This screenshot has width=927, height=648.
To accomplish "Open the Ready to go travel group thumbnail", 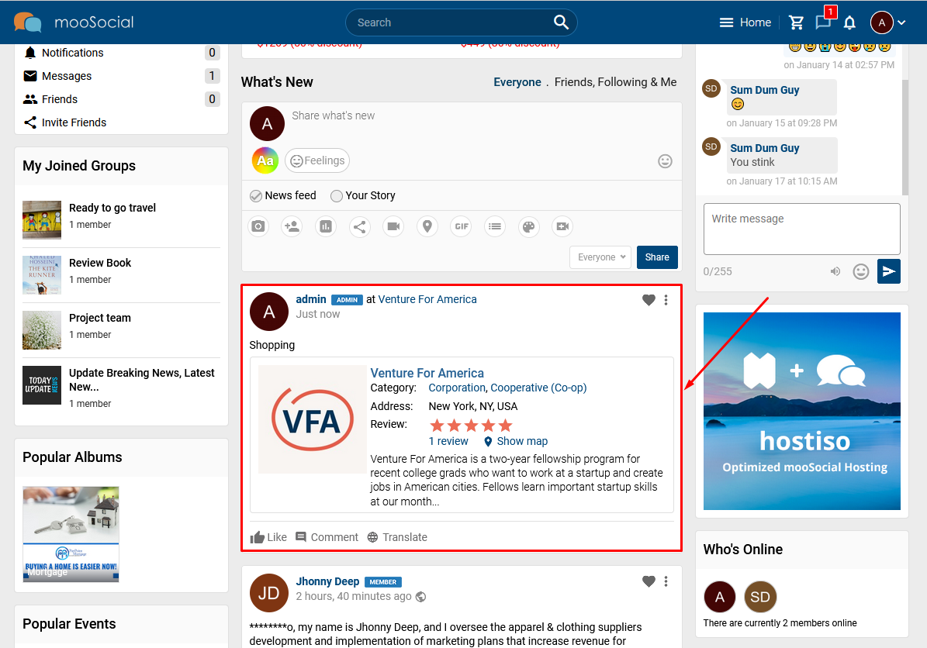I will [42, 219].
